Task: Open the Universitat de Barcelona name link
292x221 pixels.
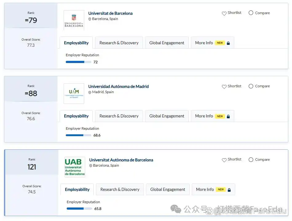Action: [x=110, y=13]
